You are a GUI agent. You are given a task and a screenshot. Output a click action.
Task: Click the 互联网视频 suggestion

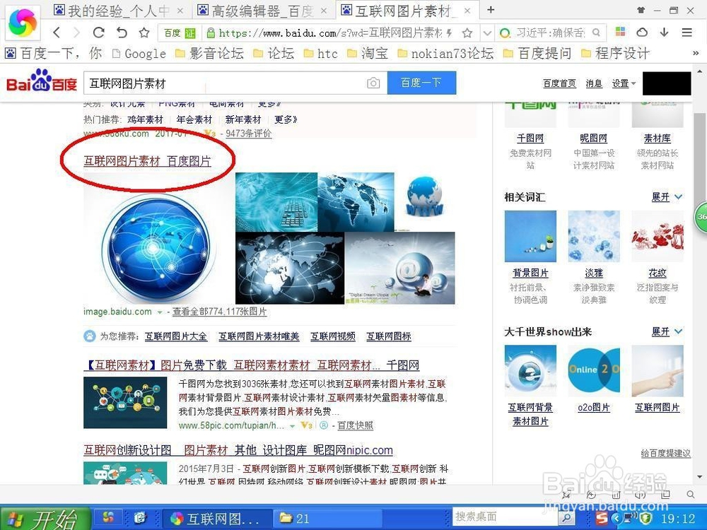[333, 336]
